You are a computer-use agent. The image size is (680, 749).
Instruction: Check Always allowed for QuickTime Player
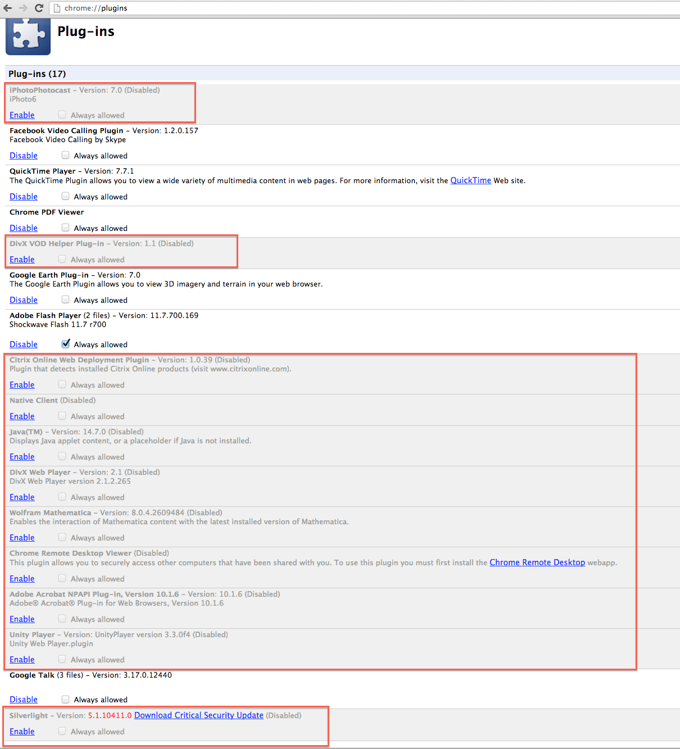point(66,196)
